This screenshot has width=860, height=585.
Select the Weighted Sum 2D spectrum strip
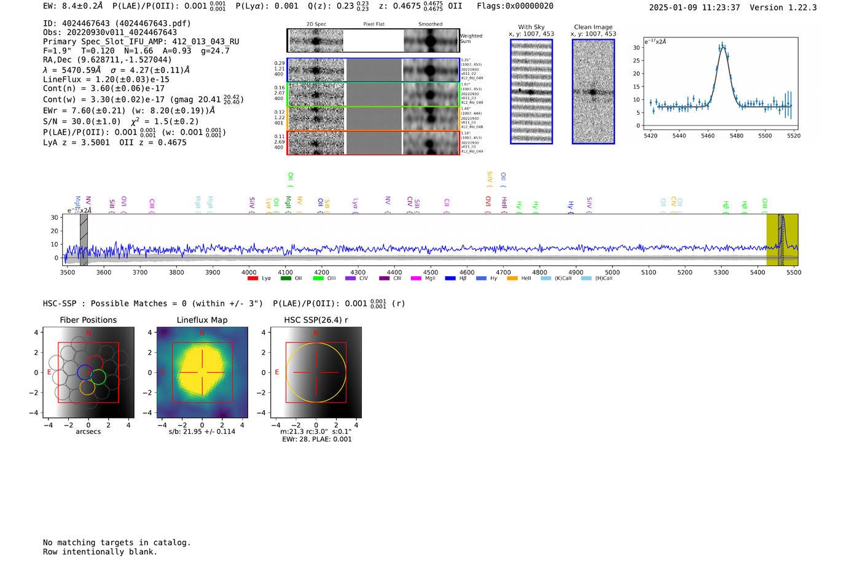373,41
